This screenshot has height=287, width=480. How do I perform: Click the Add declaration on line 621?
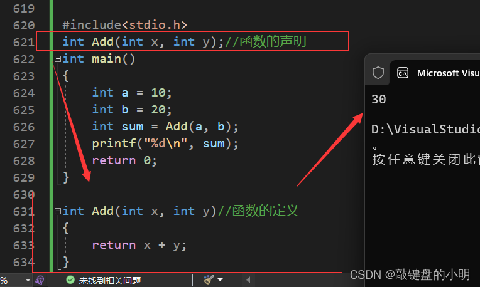click(x=143, y=42)
